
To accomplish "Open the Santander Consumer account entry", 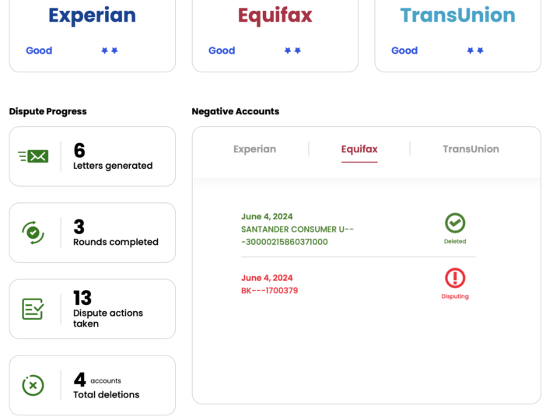I will coord(297,230).
